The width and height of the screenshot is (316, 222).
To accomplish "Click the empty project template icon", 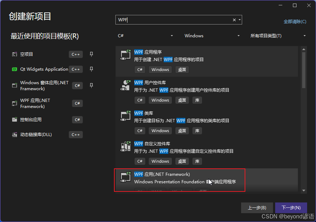I will tap(15, 54).
